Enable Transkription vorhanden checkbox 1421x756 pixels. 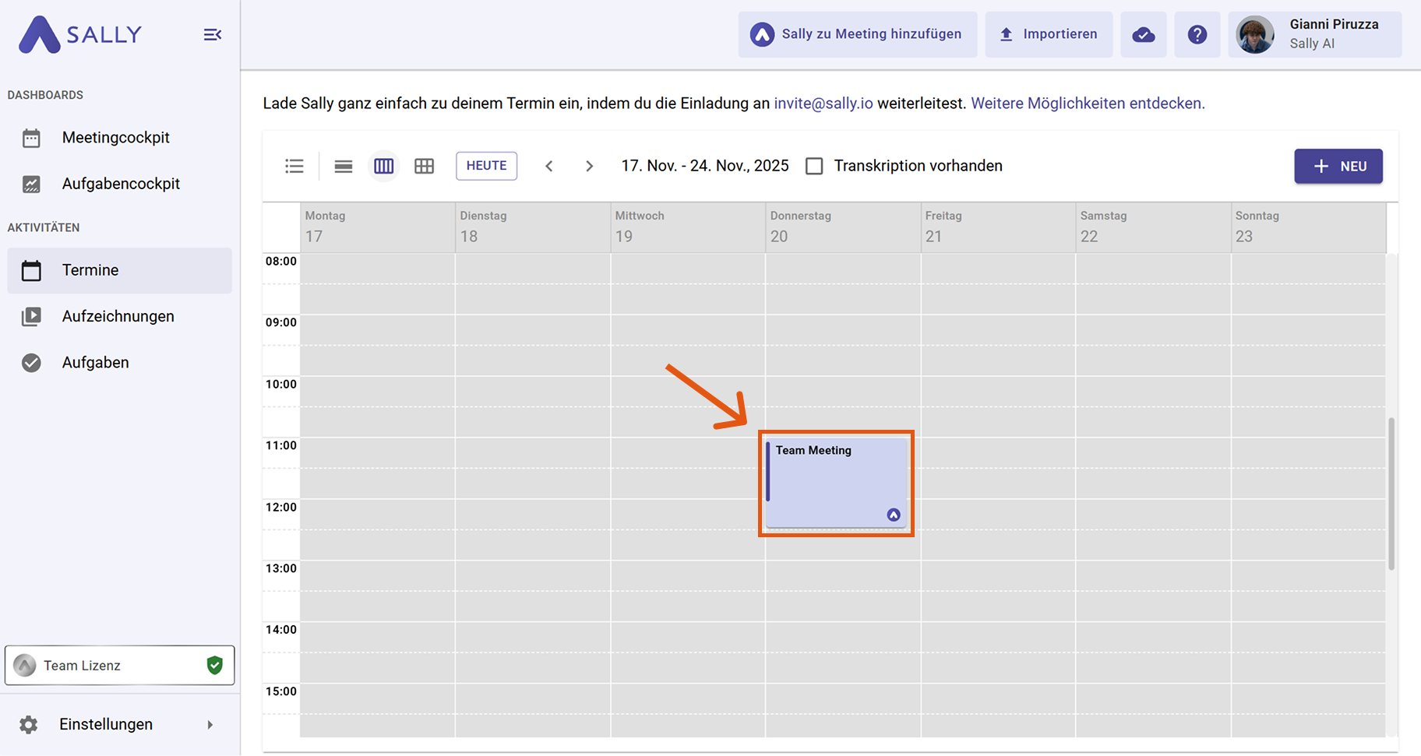[814, 166]
